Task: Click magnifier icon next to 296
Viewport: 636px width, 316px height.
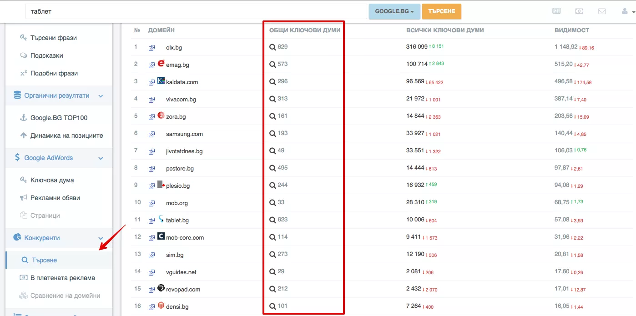Action: [273, 81]
